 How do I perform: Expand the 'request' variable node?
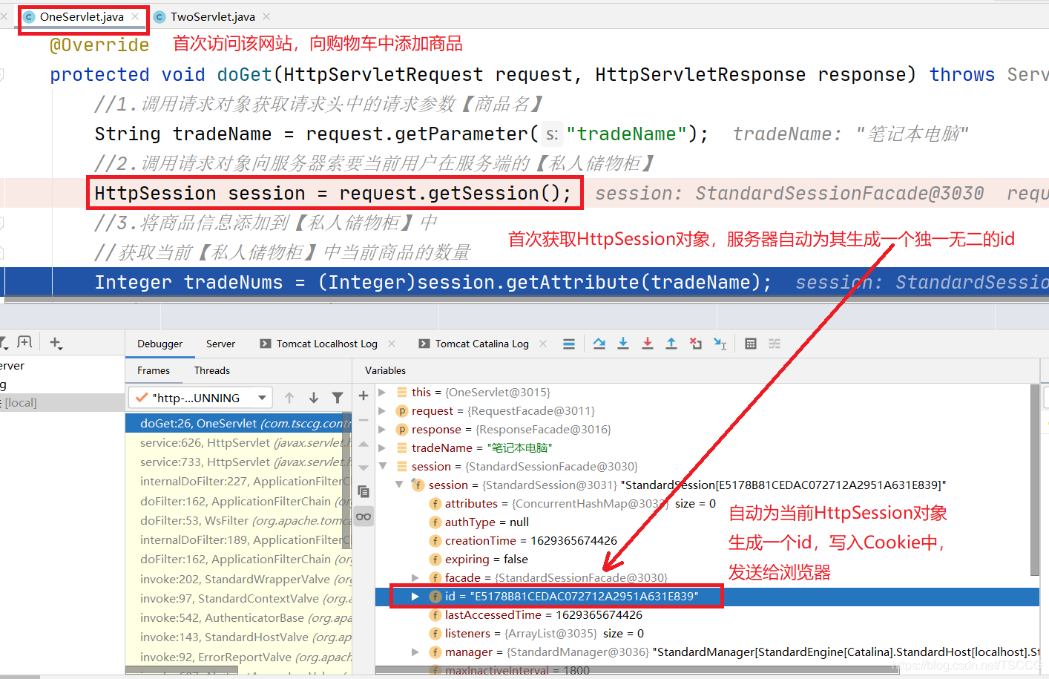[382, 410]
